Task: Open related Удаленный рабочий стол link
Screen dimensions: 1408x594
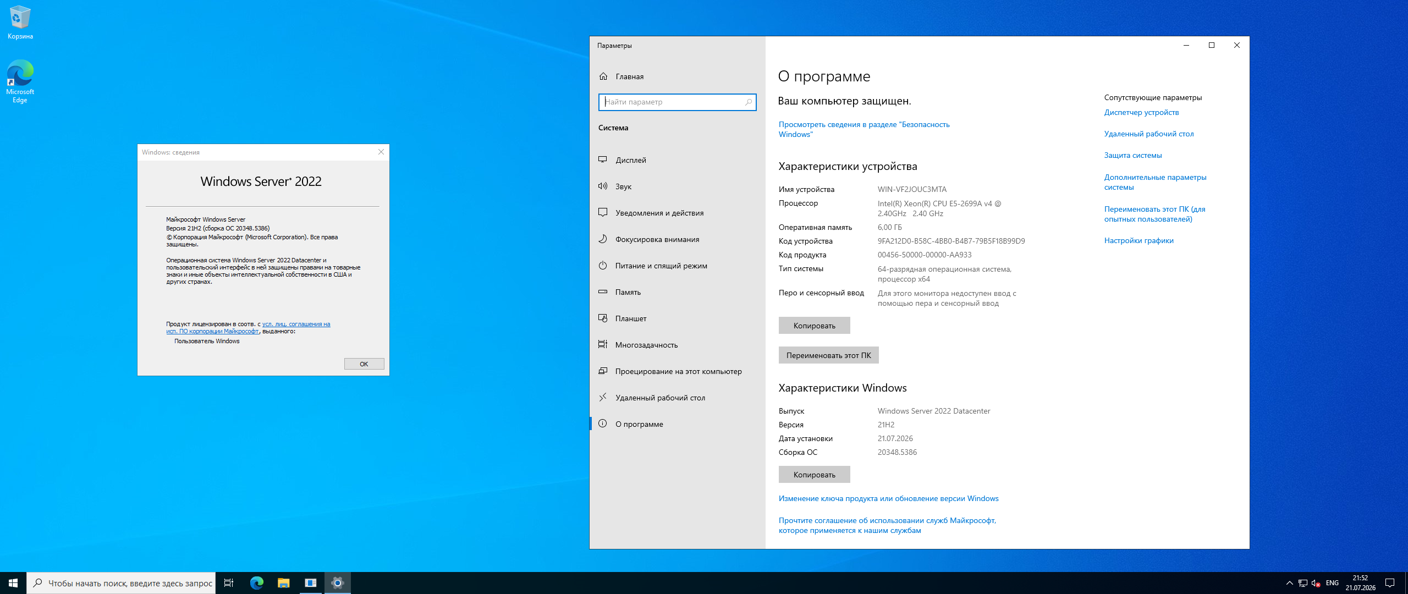Action: (x=1148, y=134)
